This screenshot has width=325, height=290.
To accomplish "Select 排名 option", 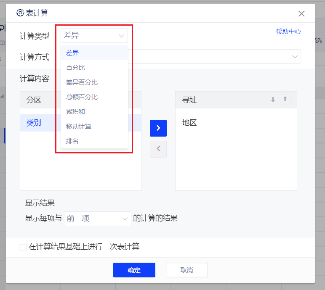I will point(72,141).
